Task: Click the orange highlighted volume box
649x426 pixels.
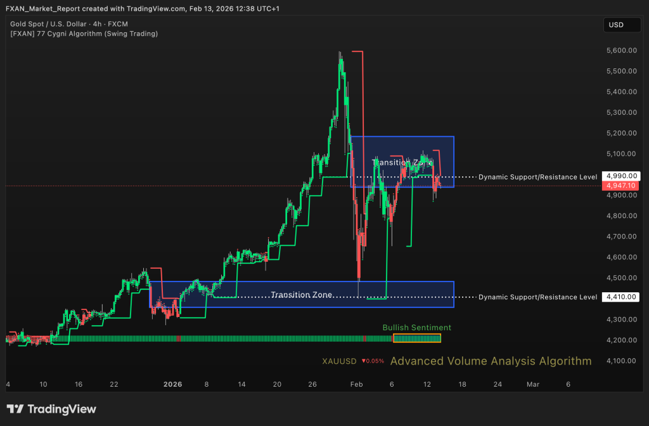Action: point(416,339)
